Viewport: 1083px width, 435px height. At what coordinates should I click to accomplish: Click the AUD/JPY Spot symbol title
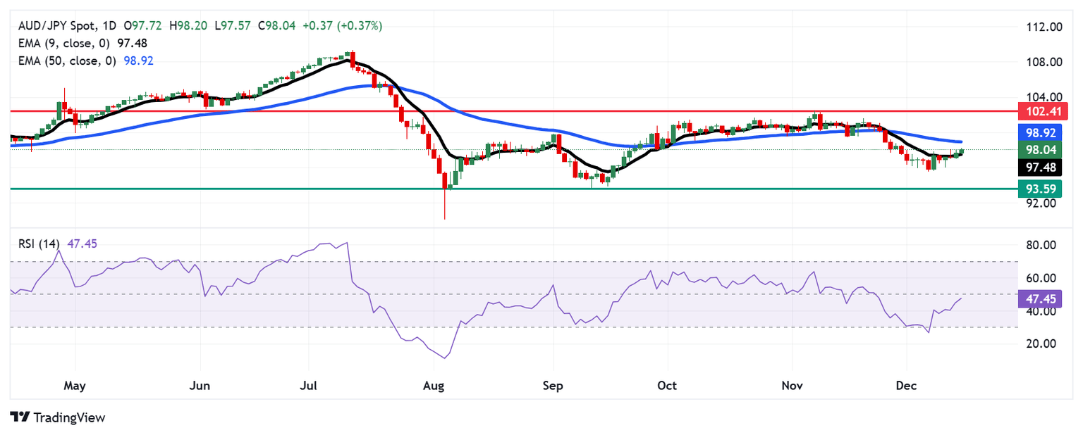pyautogui.click(x=55, y=26)
